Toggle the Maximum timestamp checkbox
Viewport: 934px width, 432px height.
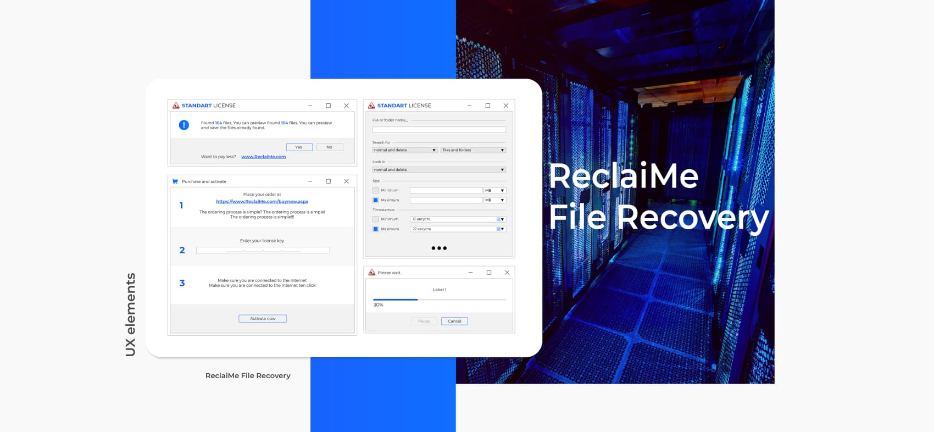point(376,229)
